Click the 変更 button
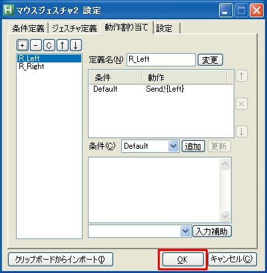Viewport: 267px width, 273px height. point(210,60)
